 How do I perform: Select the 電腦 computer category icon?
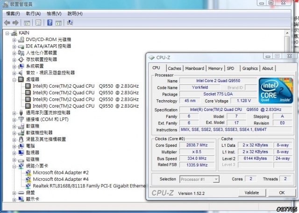(x=21, y=146)
